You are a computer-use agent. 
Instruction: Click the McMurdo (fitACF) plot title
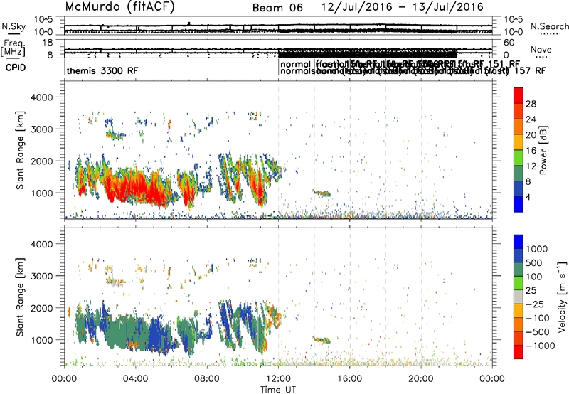[119, 7]
